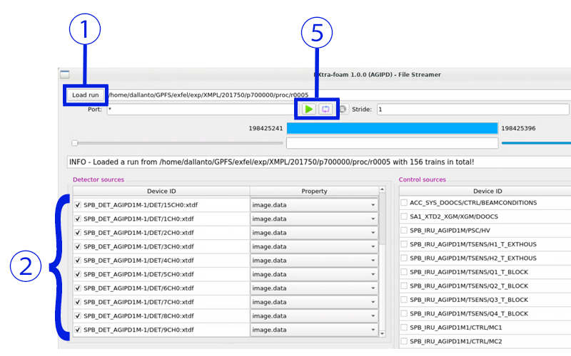The width and height of the screenshot is (571, 356).
Task: Edit the Stride value field
Action: (473, 110)
